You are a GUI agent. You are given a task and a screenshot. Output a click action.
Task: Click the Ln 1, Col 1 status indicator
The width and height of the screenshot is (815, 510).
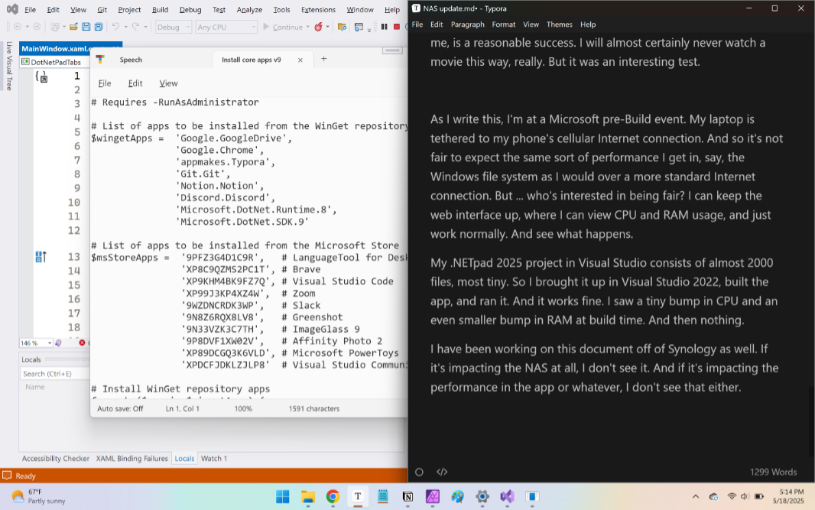(x=183, y=408)
